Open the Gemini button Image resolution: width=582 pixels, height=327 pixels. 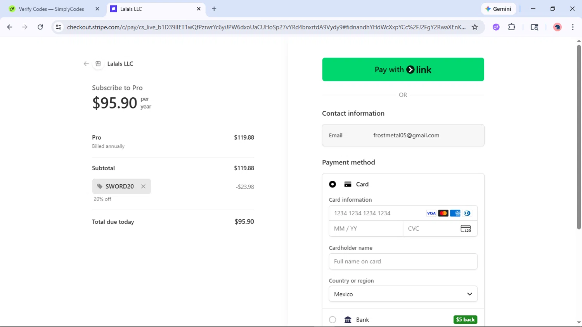click(499, 9)
